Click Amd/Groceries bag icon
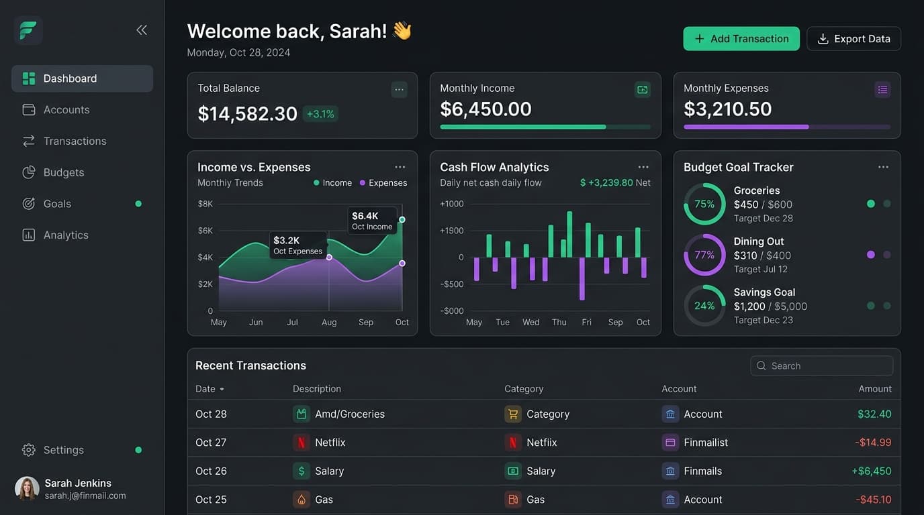 click(302, 414)
